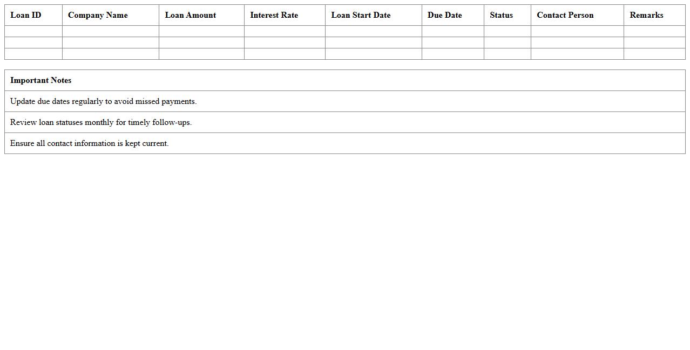Image resolution: width=690 pixels, height=350 pixels.
Task: Click the Important Notes heading
Action: click(41, 80)
